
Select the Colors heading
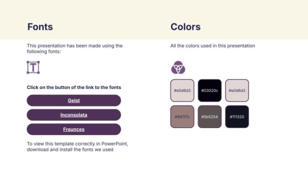[x=186, y=27]
